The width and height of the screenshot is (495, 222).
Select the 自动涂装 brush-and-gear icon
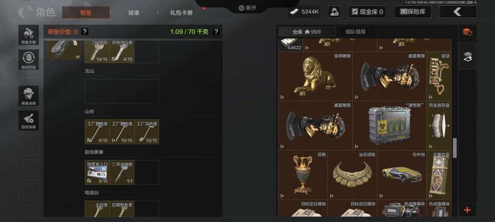28,121
